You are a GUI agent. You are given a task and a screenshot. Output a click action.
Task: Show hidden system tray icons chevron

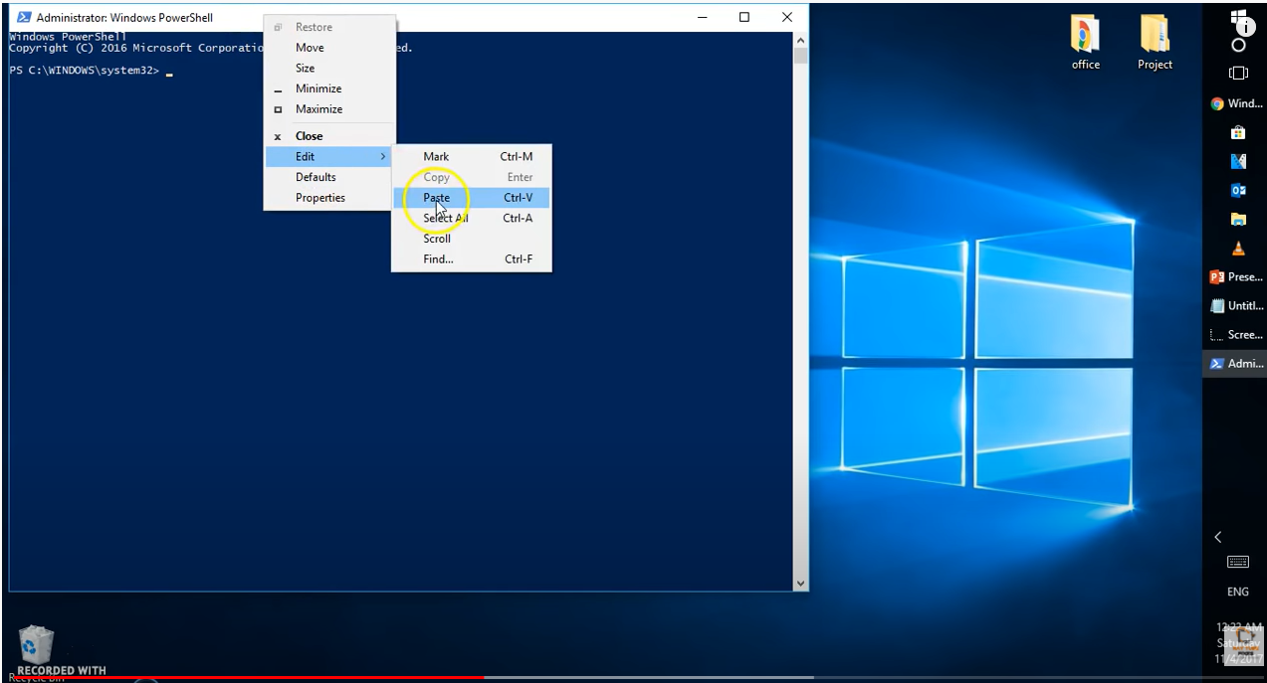coord(1218,537)
